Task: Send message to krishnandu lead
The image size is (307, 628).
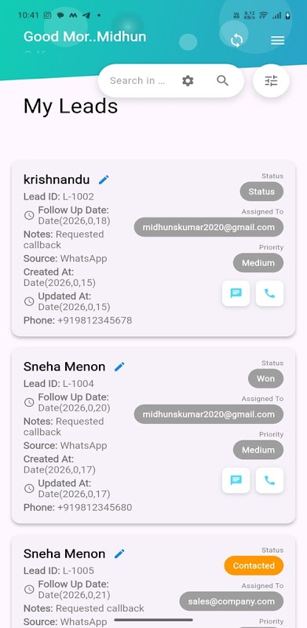Action: tap(236, 293)
